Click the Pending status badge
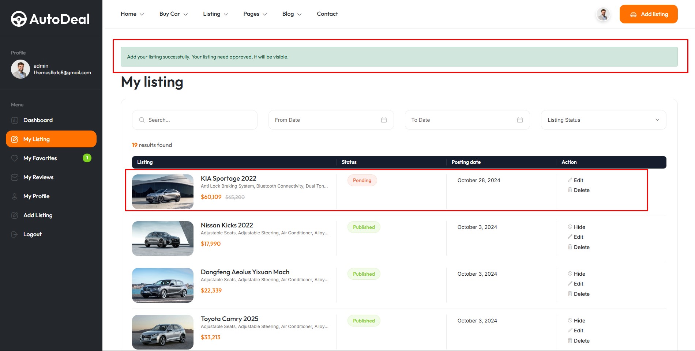This screenshot has width=695, height=351. tap(362, 180)
